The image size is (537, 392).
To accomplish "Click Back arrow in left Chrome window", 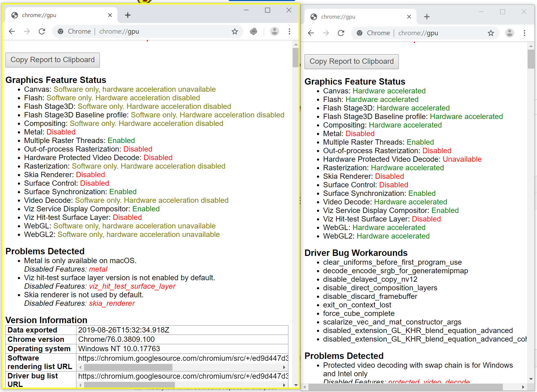I will [12, 31].
